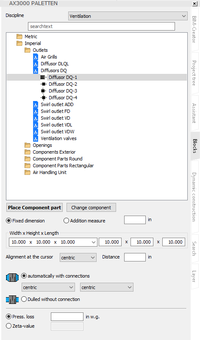
Task: Switch to the Project tree tab
Action: click(x=194, y=73)
